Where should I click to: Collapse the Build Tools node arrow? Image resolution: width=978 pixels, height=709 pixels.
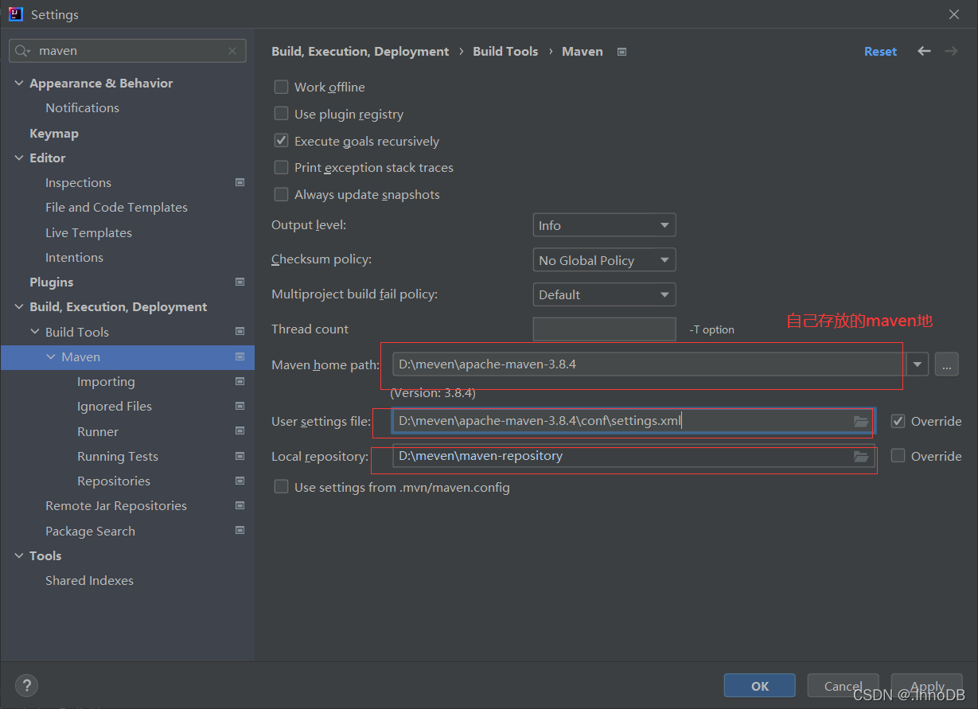(35, 332)
